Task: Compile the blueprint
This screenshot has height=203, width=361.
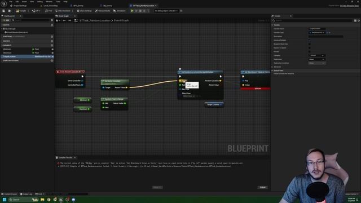Action: 21,11
